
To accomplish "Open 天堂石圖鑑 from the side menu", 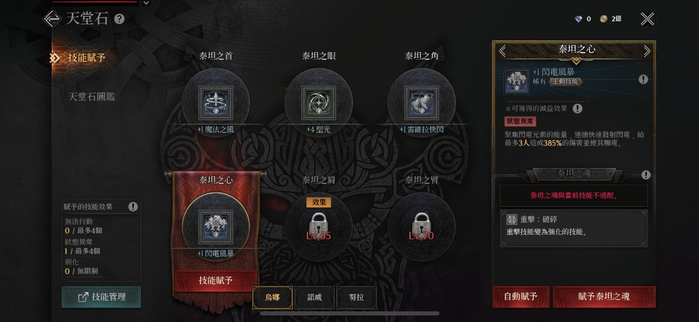I will 91,96.
